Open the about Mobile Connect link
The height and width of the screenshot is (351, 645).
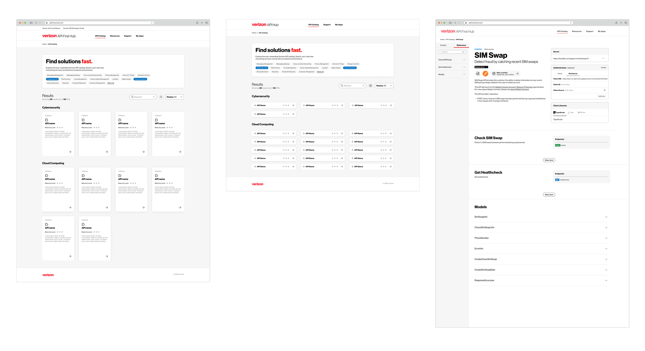520,89
